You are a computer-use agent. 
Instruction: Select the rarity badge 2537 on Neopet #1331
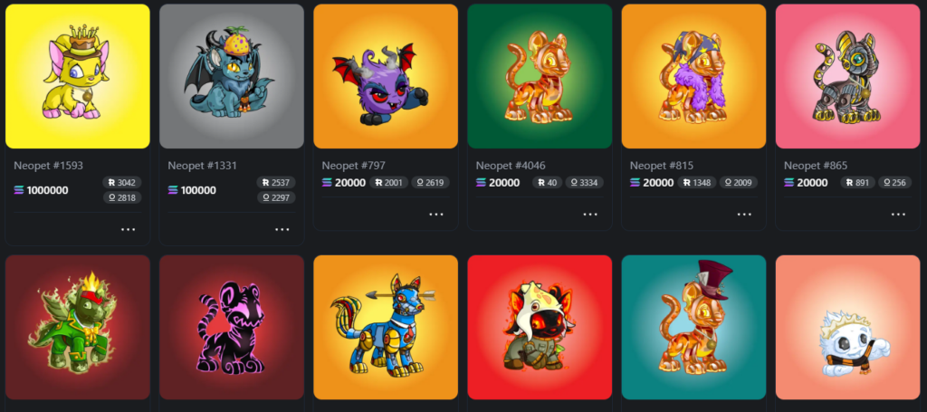276,183
